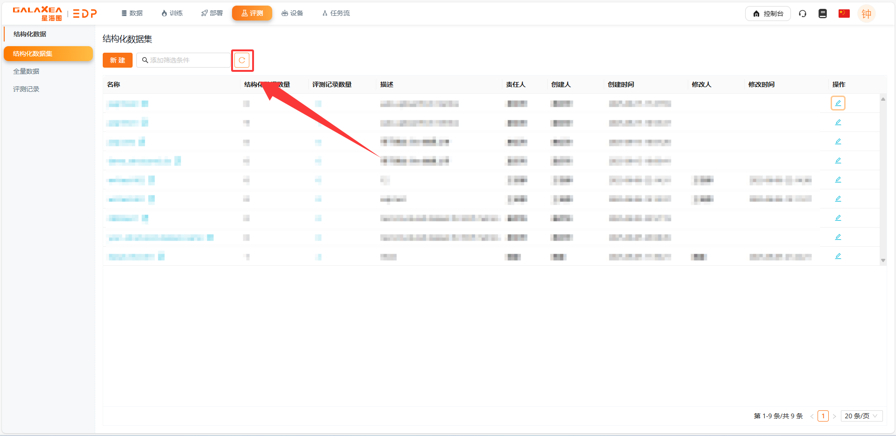The width and height of the screenshot is (896, 436).
Task: Select 全量数据 in the sidebar
Action: 26,71
